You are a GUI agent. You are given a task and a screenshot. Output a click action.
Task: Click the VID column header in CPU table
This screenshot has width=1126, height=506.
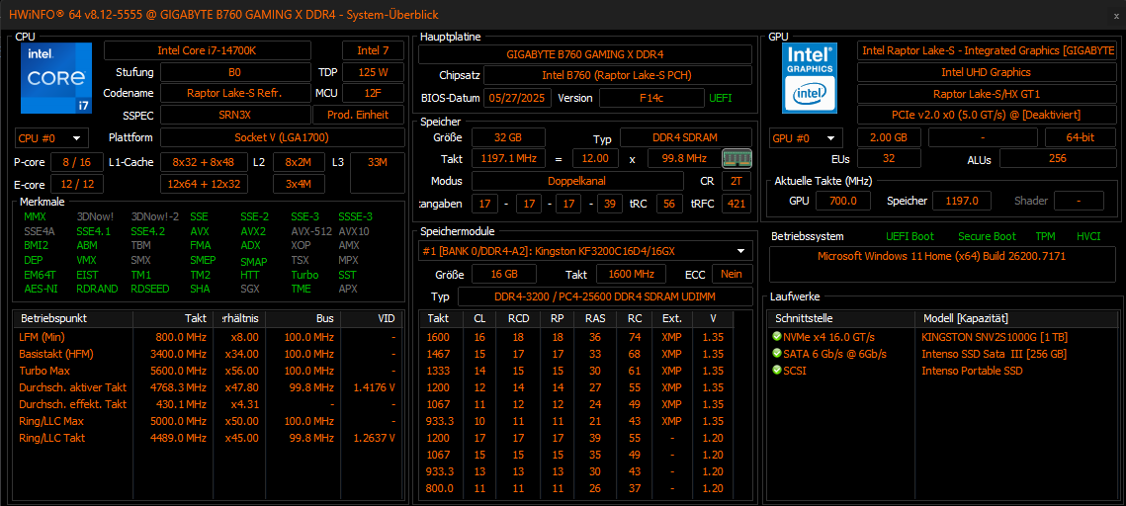coord(372,317)
